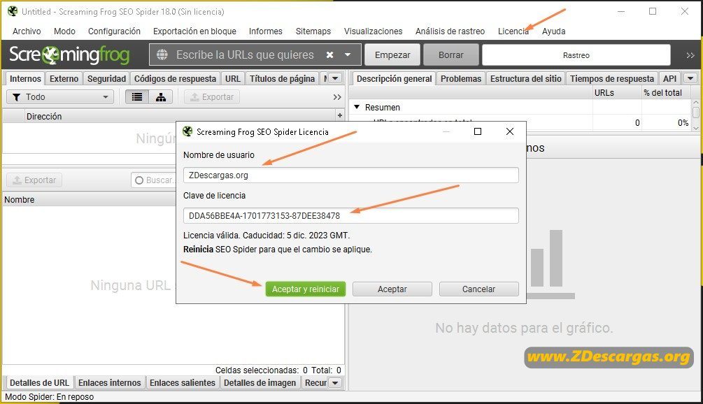Image resolution: width=703 pixels, height=404 pixels.
Task: Open the Ayuda menu
Action: (553, 31)
